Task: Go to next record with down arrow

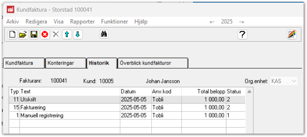Action: click(78, 35)
